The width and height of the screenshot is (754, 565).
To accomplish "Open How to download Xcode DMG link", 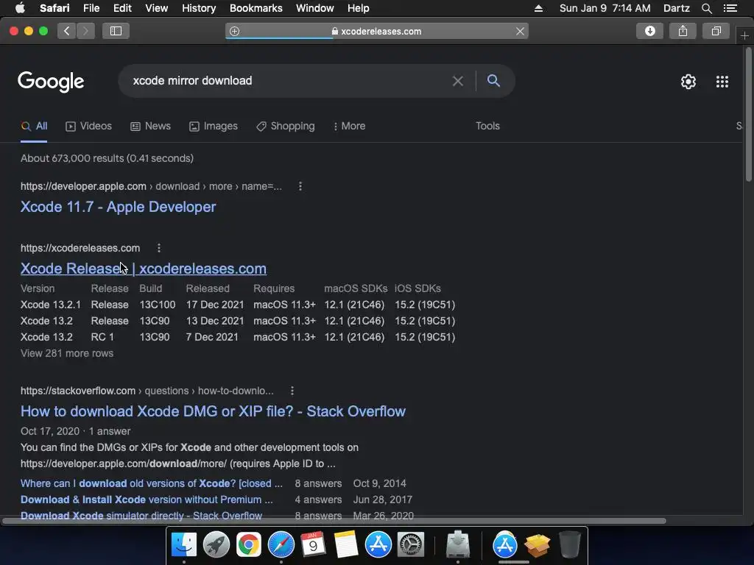I will (x=213, y=411).
